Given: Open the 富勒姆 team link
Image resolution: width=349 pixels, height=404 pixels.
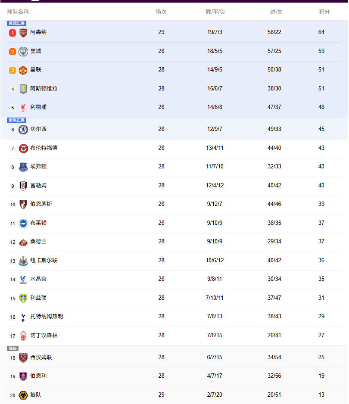Looking at the screenshot, I should (x=38, y=186).
